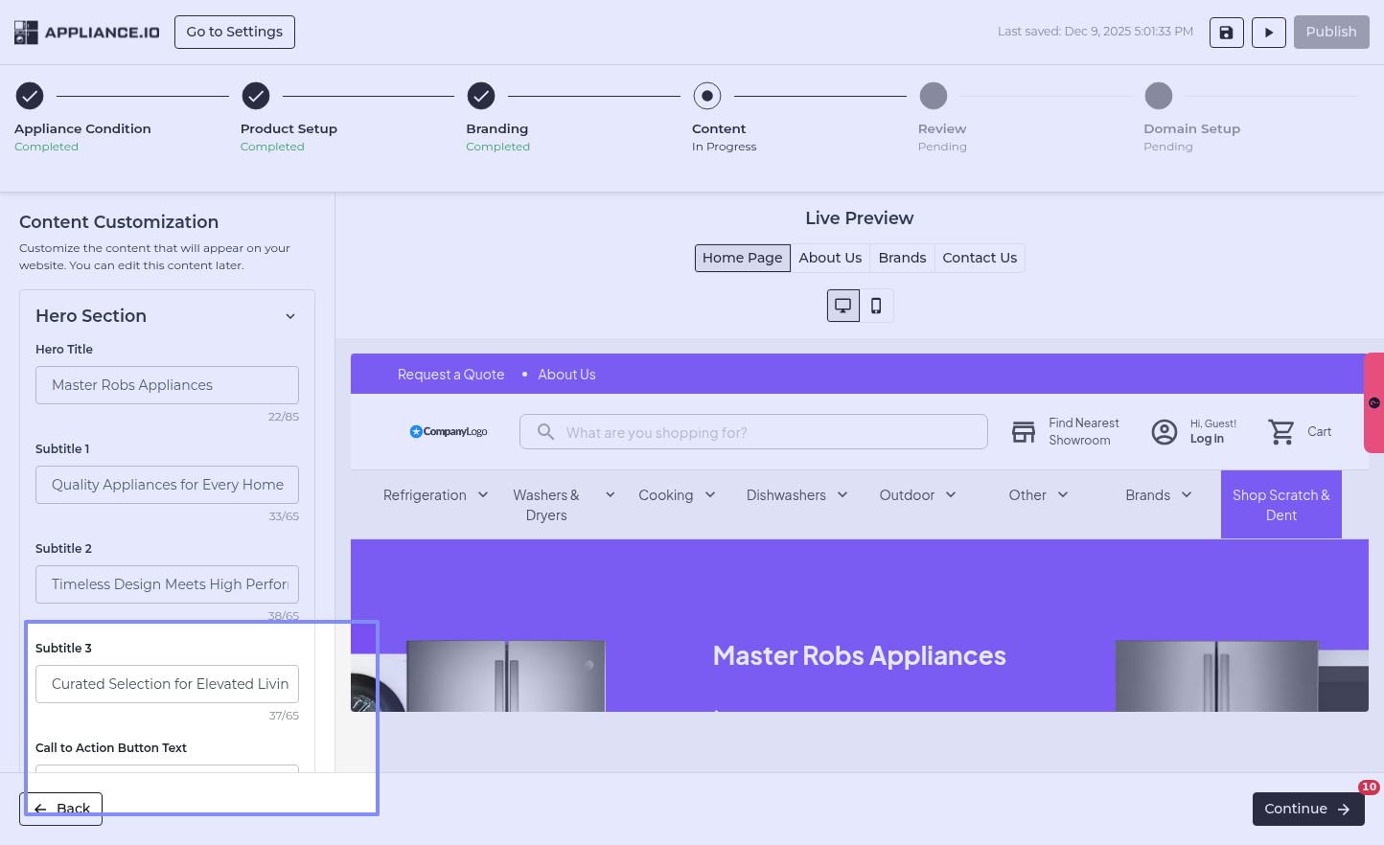
Task: Click the save icon in header
Action: 1226,33
